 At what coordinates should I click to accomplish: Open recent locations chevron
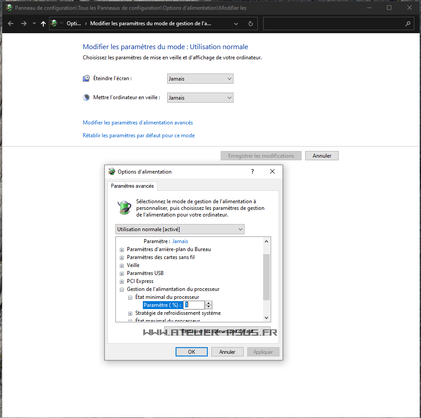click(x=34, y=23)
